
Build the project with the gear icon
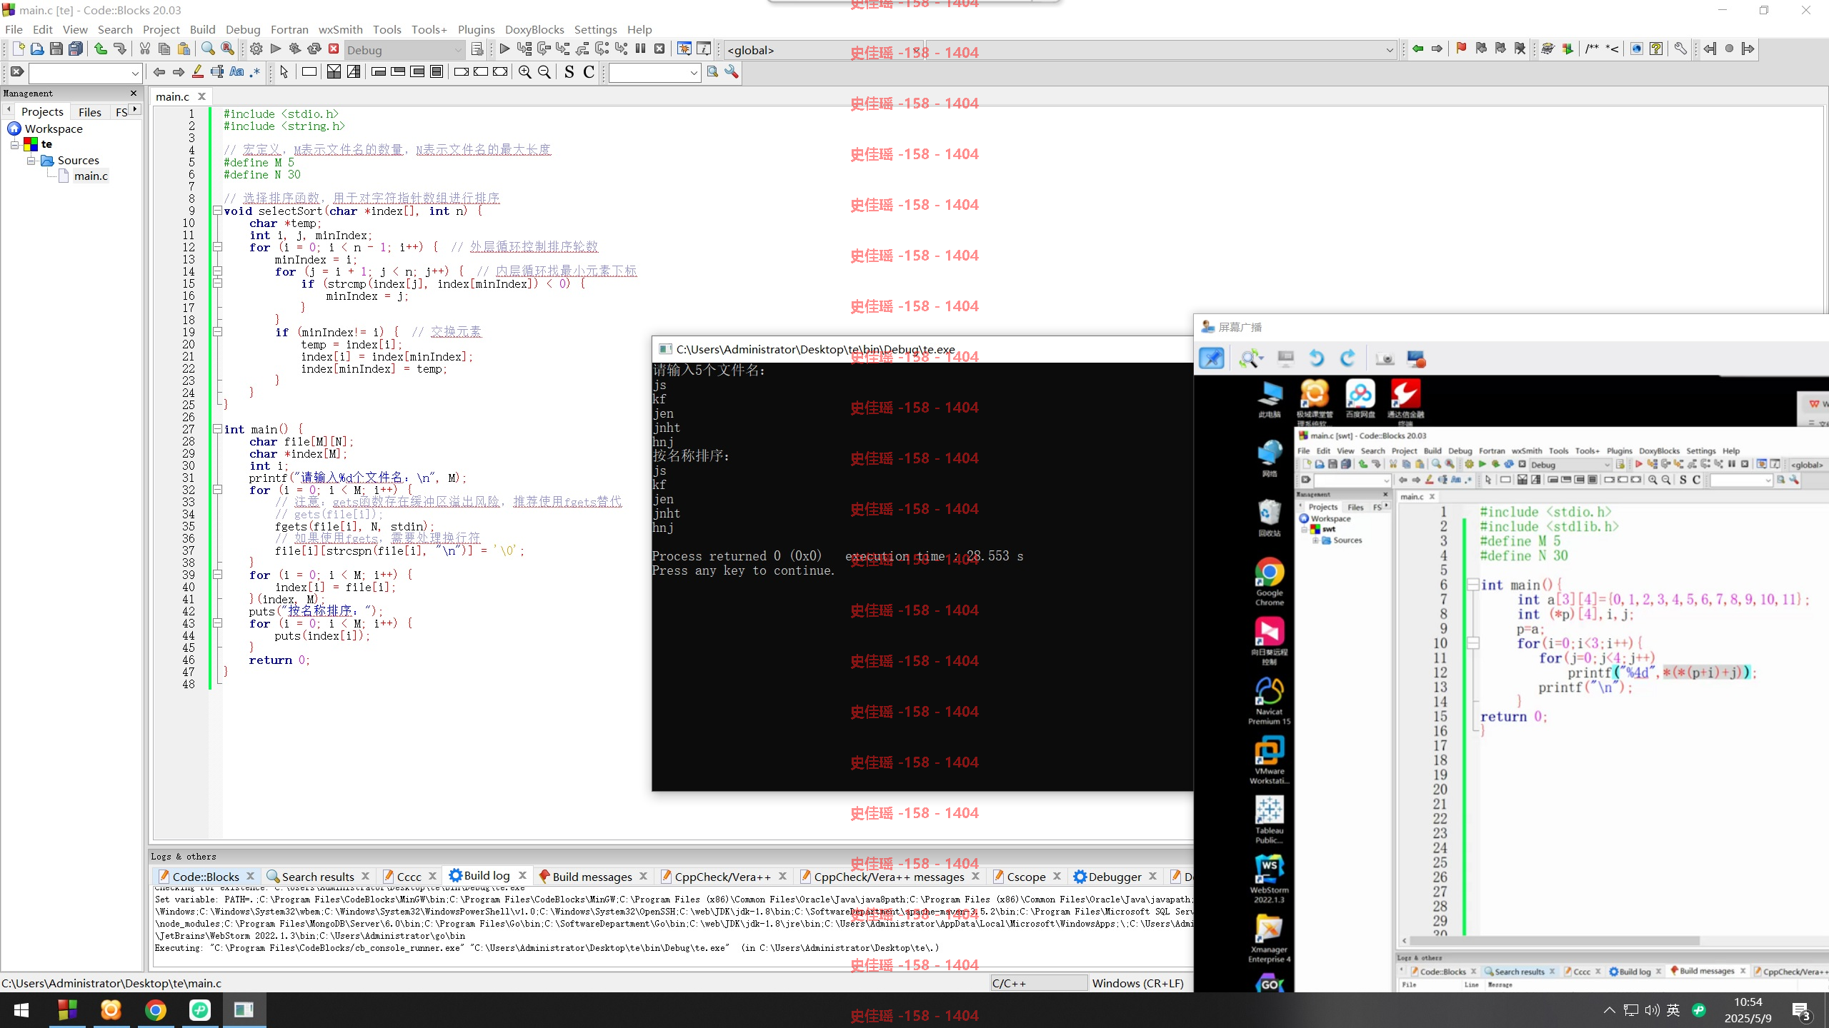256,49
